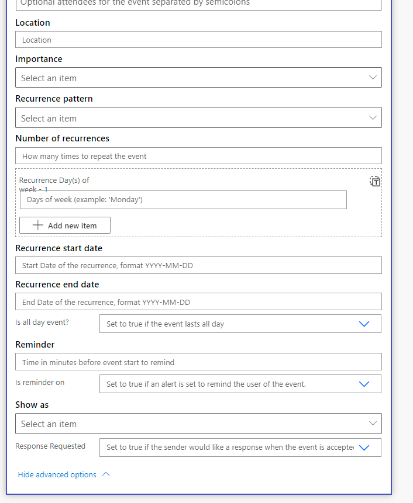Click the Optional attendees field at the top
This screenshot has height=503, width=413.
[198, 4]
